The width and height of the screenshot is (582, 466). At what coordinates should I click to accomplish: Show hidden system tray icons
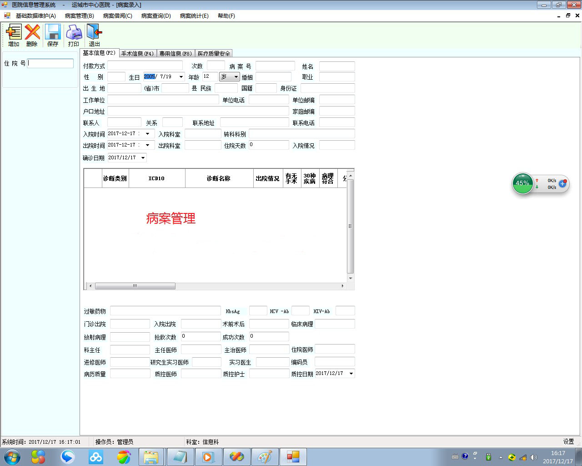(x=501, y=457)
